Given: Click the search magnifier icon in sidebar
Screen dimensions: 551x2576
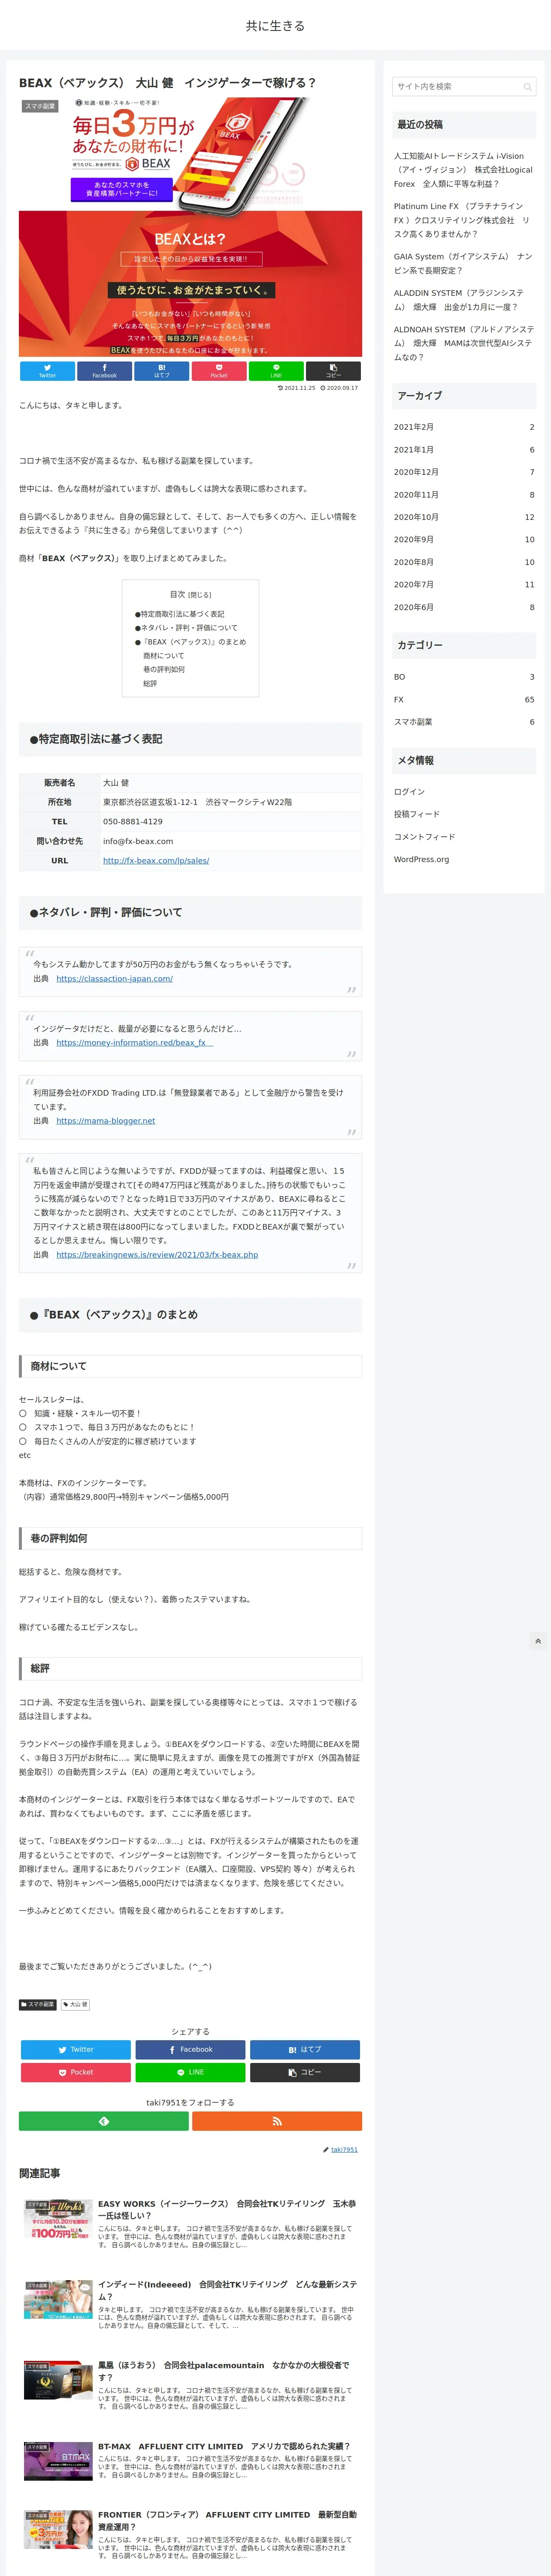Looking at the screenshot, I should pos(527,87).
